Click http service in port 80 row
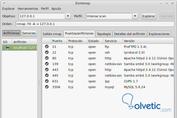 click(x=108, y=58)
